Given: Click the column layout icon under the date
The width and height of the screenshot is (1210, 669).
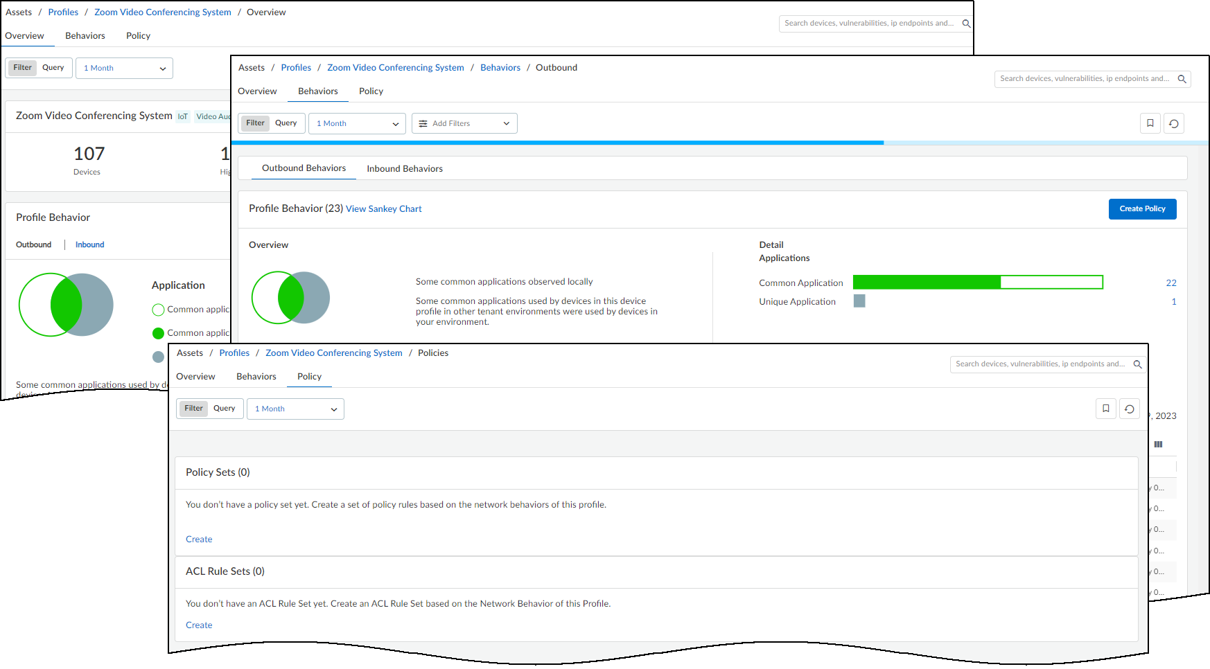Looking at the screenshot, I should pos(1158,445).
